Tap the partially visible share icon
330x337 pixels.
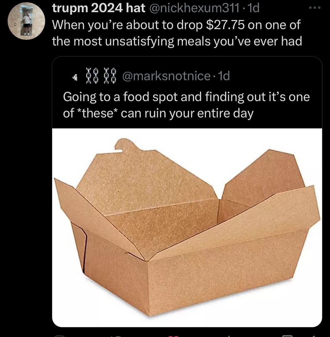(314, 336)
